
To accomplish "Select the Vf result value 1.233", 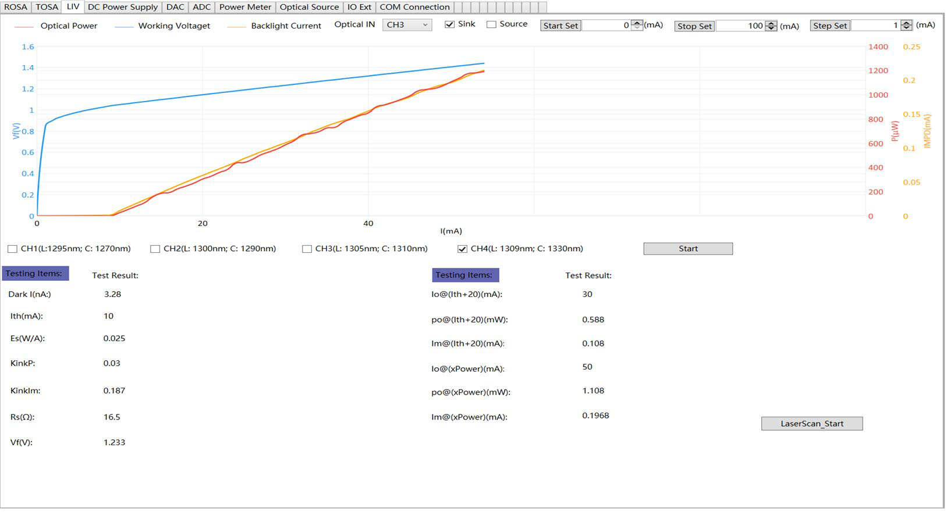I will (x=114, y=442).
